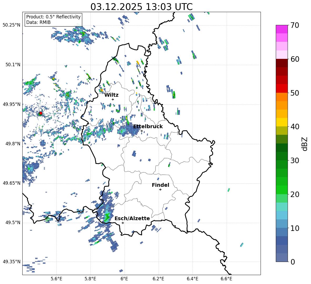Image resolution: width=311 pixels, height=284 pixels.
Task: Click the Ettelbruck city label
Action: tap(148, 127)
